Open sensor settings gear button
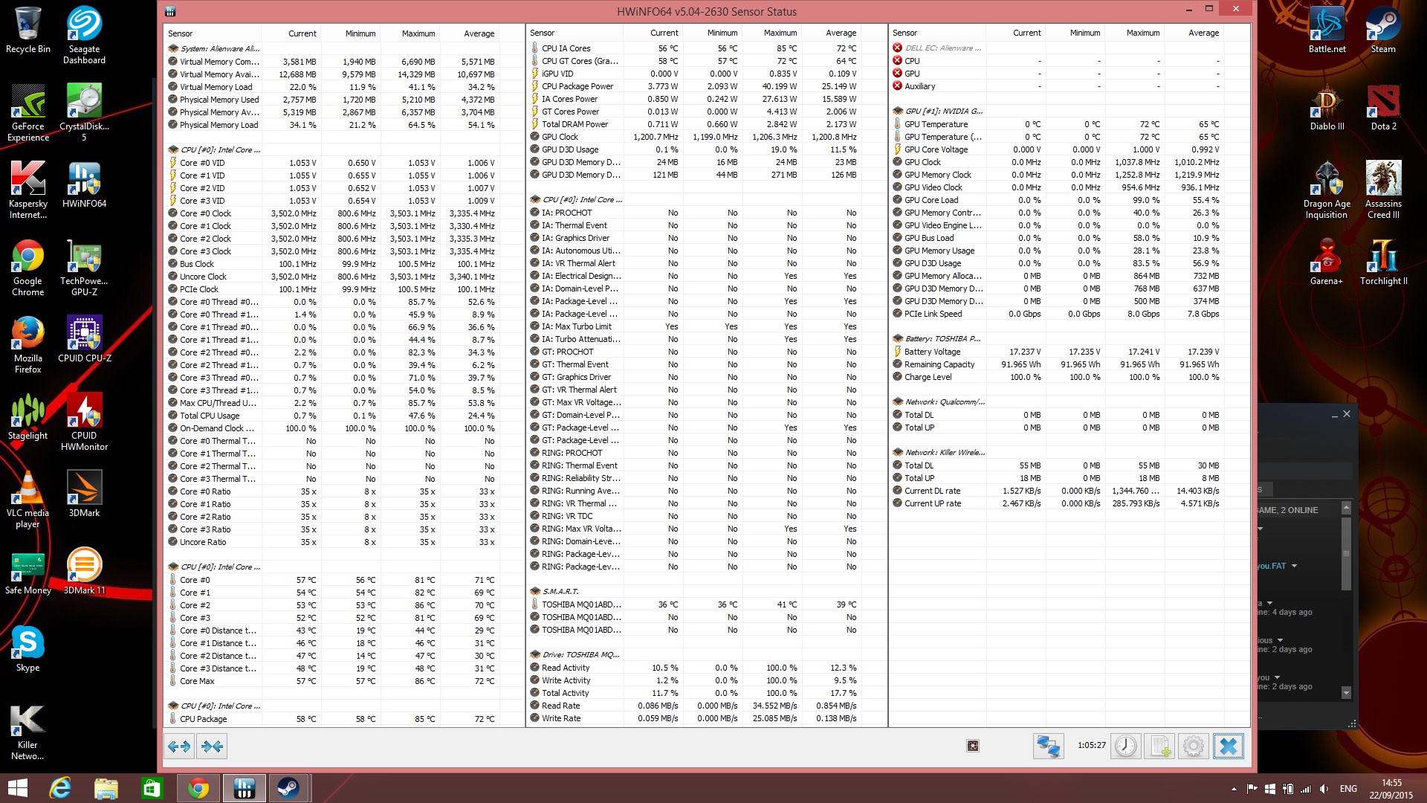Viewport: 1427px width, 803px height. tap(1194, 746)
